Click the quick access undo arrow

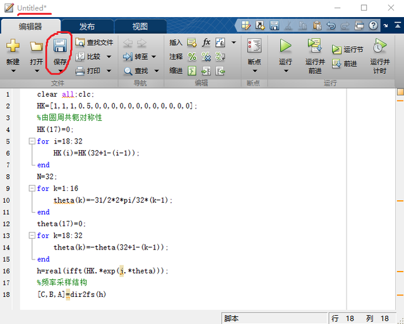(331, 25)
